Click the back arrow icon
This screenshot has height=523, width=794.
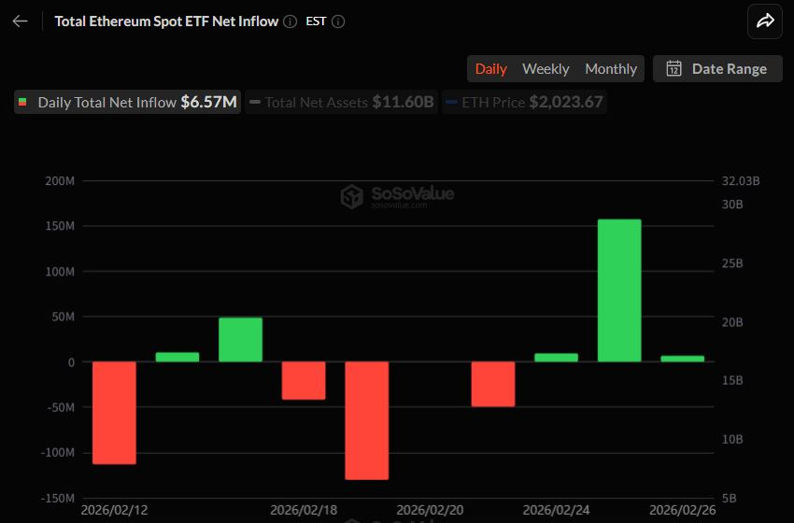click(x=21, y=21)
